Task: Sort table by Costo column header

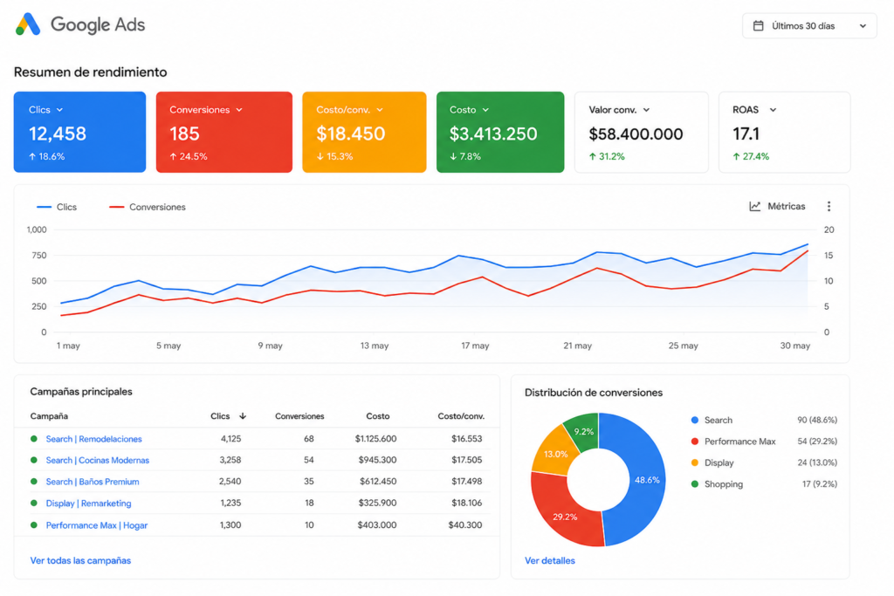Action: pos(377,416)
